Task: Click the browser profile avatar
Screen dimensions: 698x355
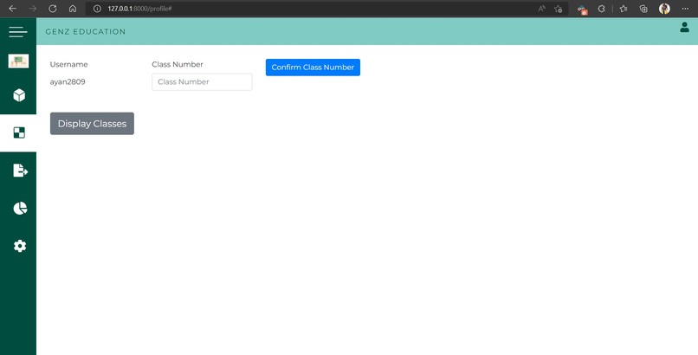Action: (664, 9)
